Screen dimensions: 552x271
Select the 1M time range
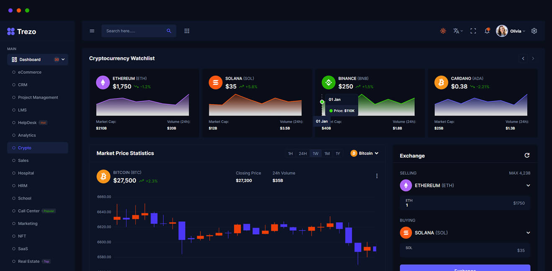327,153
